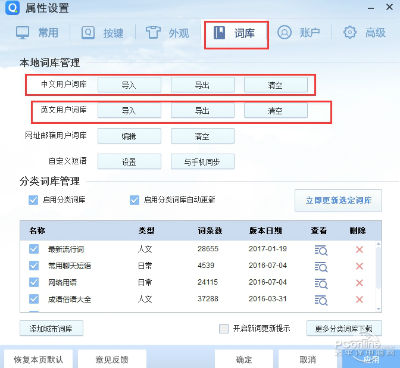Click the 28655 entry count cell

click(x=208, y=249)
